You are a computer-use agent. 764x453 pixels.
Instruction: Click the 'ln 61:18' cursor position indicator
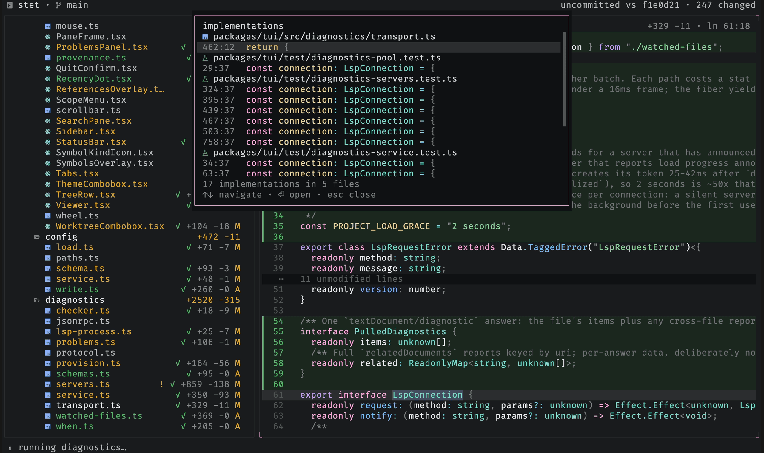tap(728, 26)
